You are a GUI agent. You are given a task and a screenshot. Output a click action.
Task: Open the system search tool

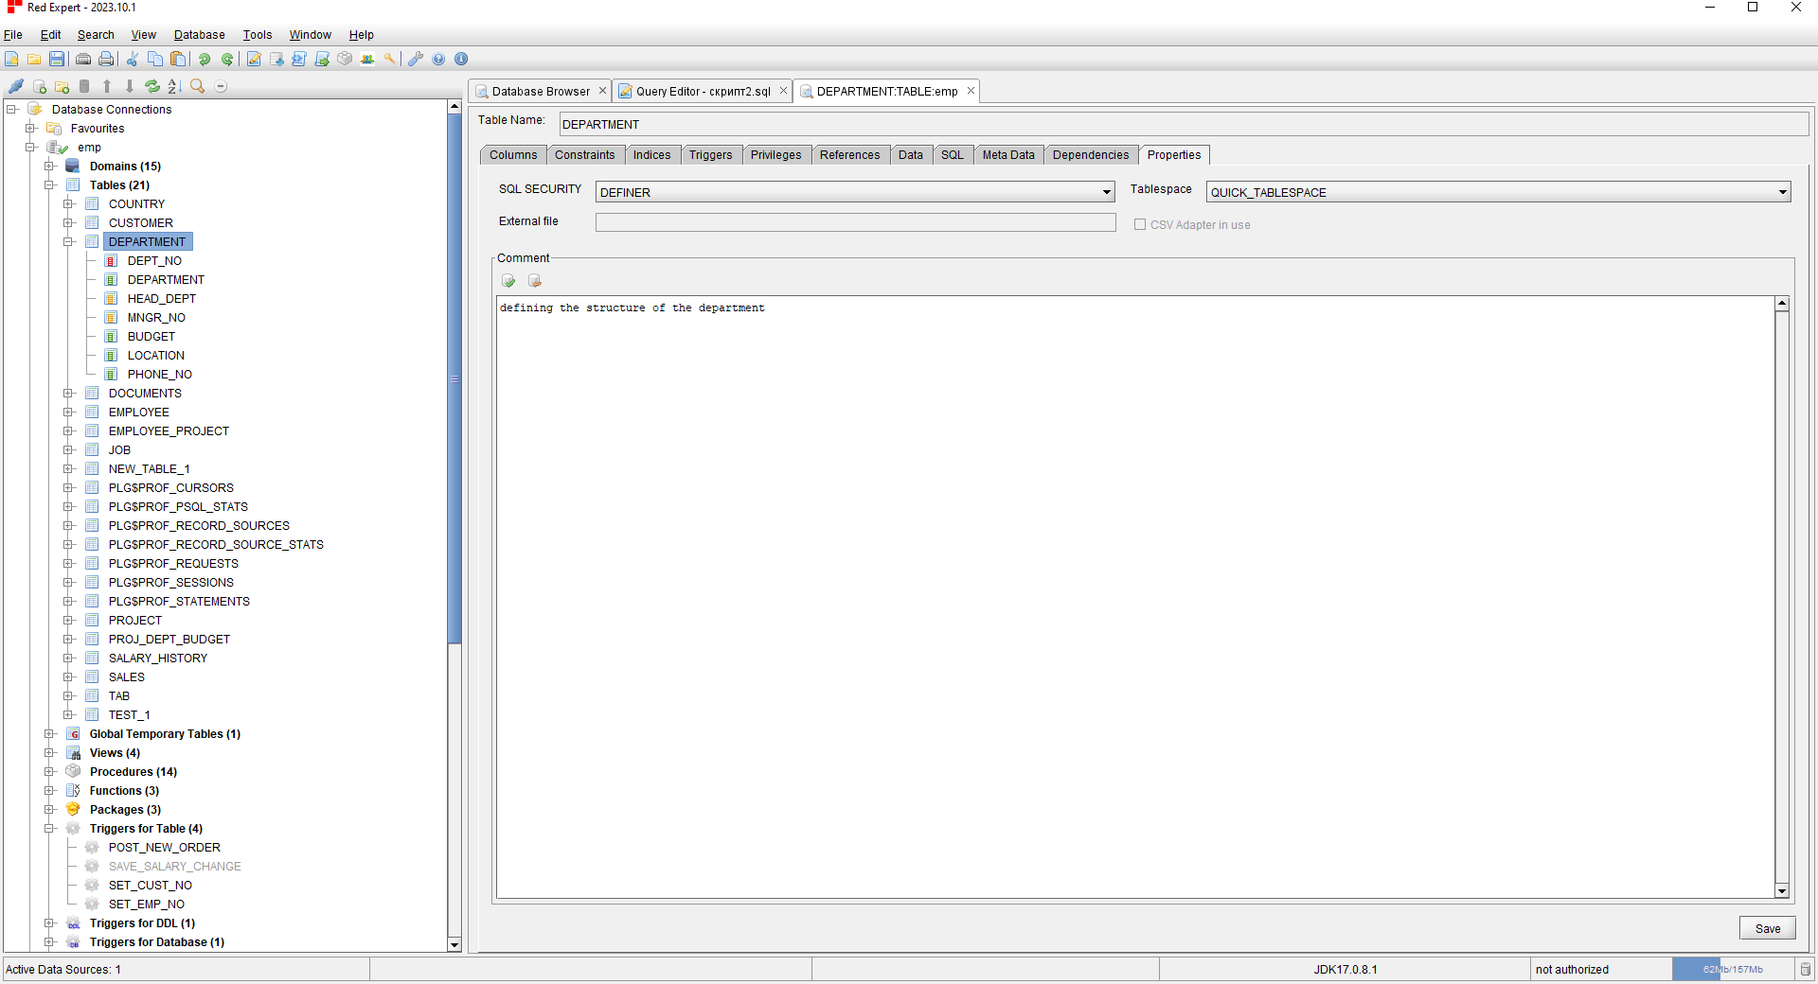click(389, 59)
